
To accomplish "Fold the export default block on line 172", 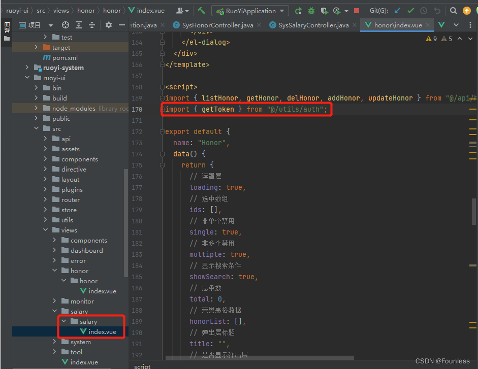I will tap(162, 131).
